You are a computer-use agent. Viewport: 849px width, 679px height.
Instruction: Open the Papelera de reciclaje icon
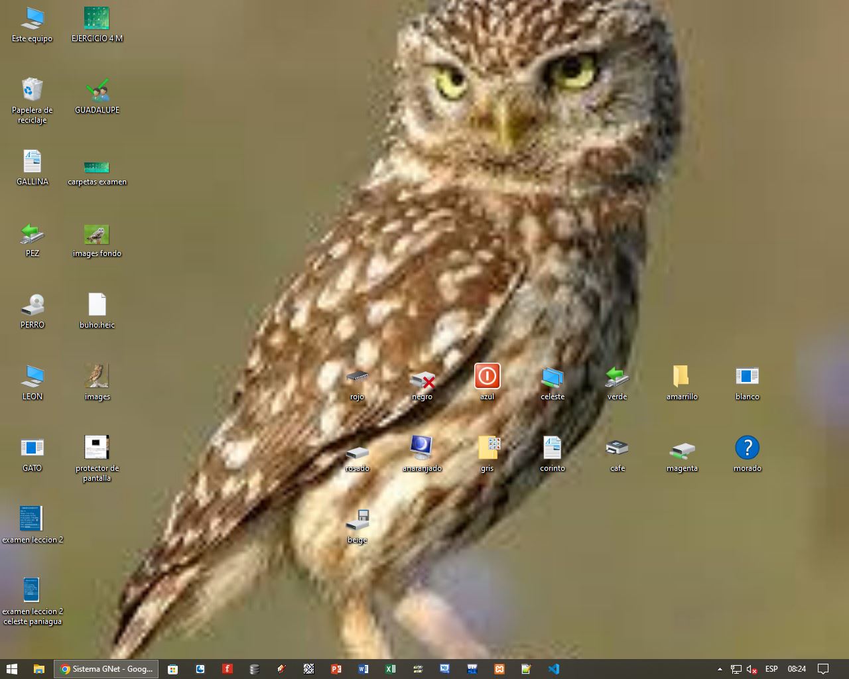[32, 90]
